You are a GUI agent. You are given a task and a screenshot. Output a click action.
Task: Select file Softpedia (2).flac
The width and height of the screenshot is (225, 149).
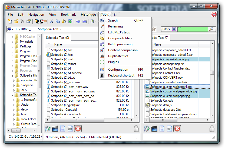[x=62, y=50]
